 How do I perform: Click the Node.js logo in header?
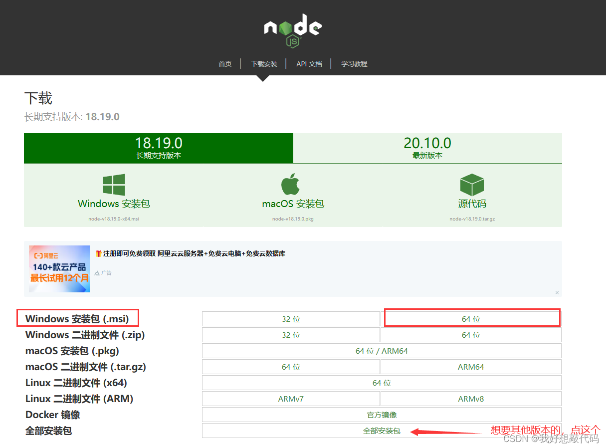[293, 30]
